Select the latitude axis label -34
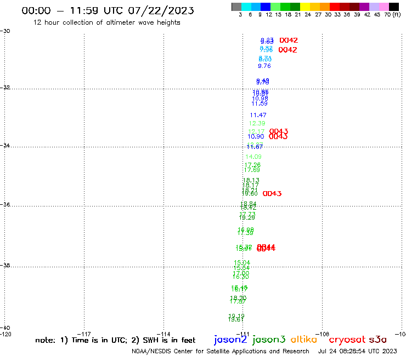 click(x=5, y=145)
